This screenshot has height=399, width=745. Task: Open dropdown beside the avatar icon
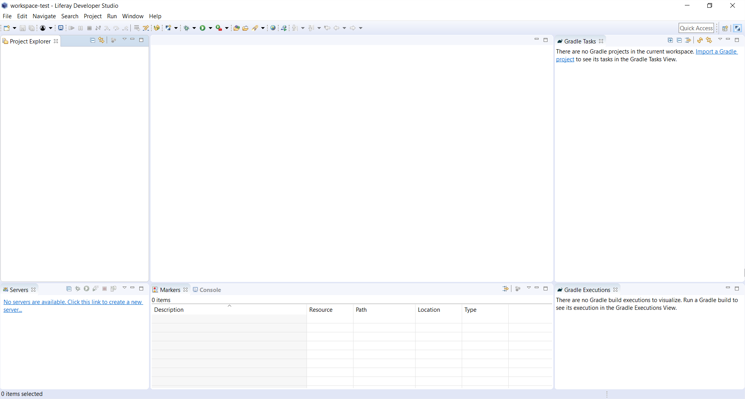coord(50,28)
